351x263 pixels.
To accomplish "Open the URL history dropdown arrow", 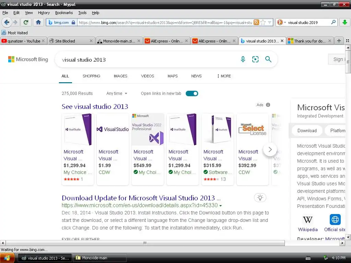I will coord(270,22).
